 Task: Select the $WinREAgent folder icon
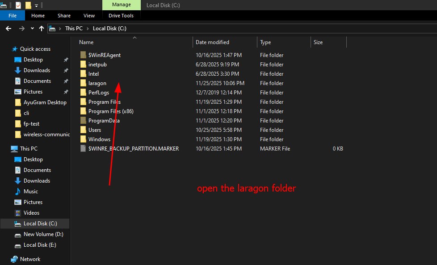click(x=83, y=55)
